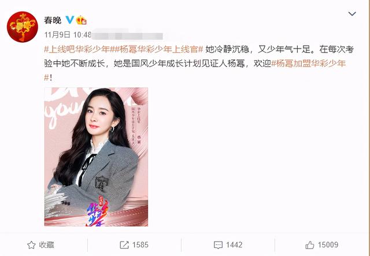370x256 pixels.
Task: Click the gold crown membership badge
Action: point(81,20)
